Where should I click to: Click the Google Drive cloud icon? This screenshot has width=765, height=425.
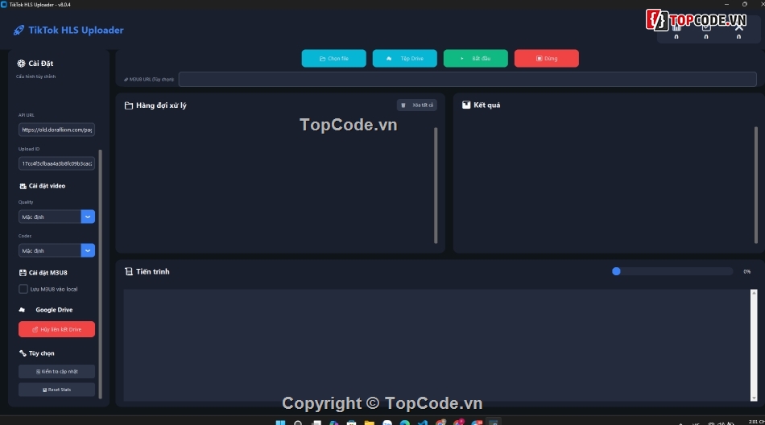click(x=22, y=310)
